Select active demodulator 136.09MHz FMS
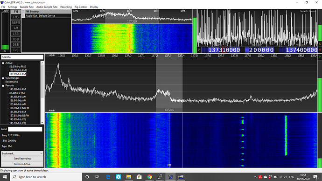The image size is (322, 181). pyautogui.click(x=18, y=70)
